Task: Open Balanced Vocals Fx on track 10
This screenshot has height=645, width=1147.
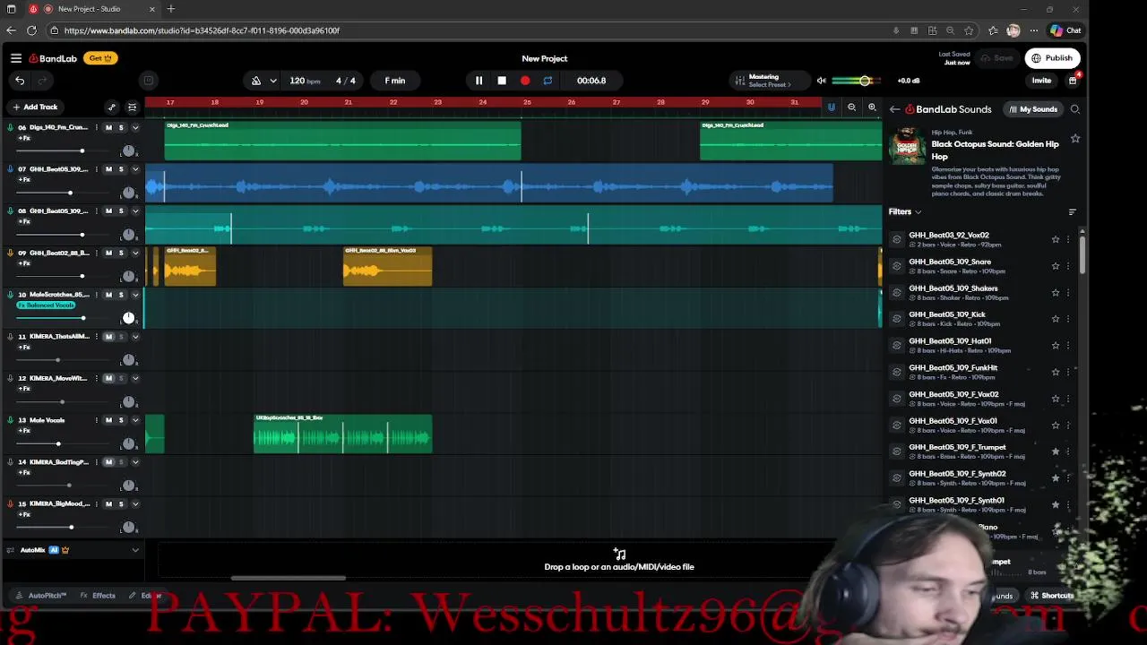Action: pos(46,305)
